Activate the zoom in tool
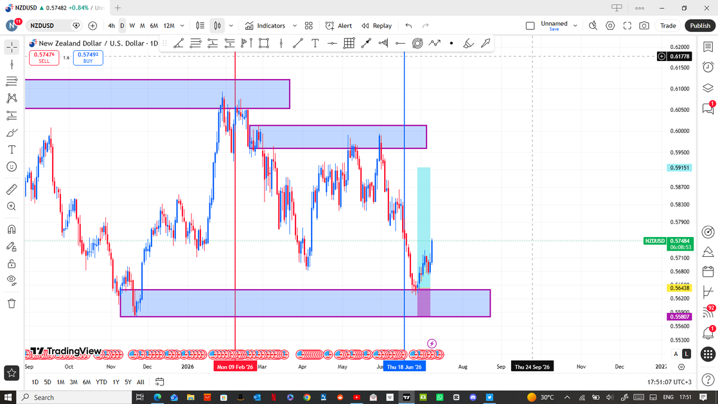This screenshot has height=404, width=718. (12, 206)
